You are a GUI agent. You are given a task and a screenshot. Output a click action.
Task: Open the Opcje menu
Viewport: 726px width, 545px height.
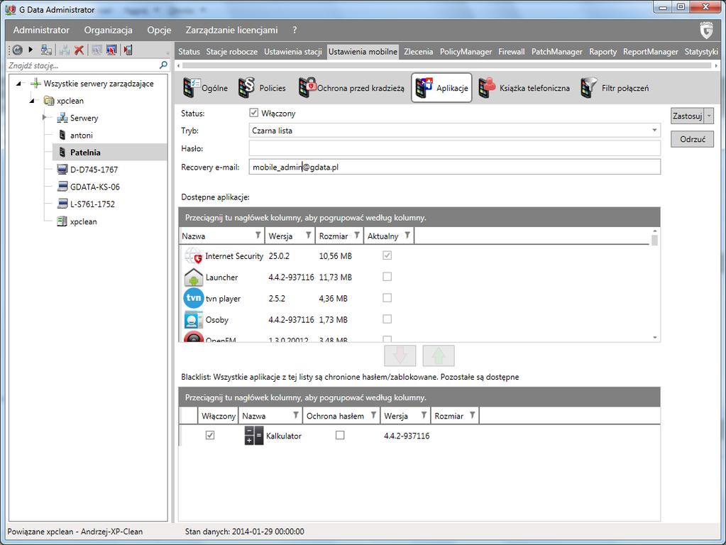[159, 30]
